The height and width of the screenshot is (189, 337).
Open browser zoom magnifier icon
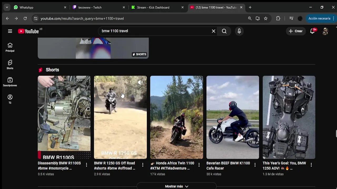tap(250, 18)
